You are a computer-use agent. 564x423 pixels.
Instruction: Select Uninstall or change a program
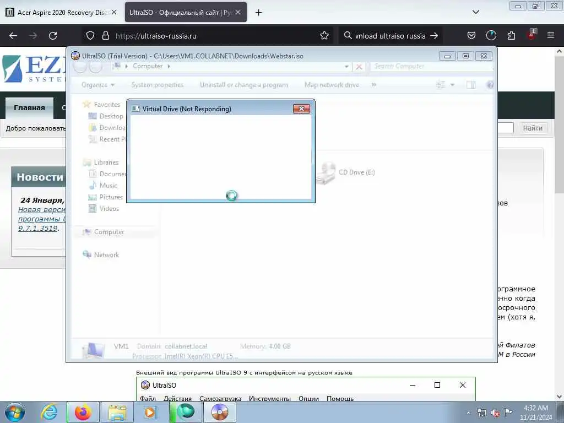[x=244, y=85]
